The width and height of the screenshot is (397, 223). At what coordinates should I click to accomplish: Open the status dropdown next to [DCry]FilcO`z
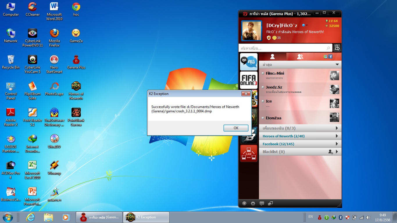[305, 26]
